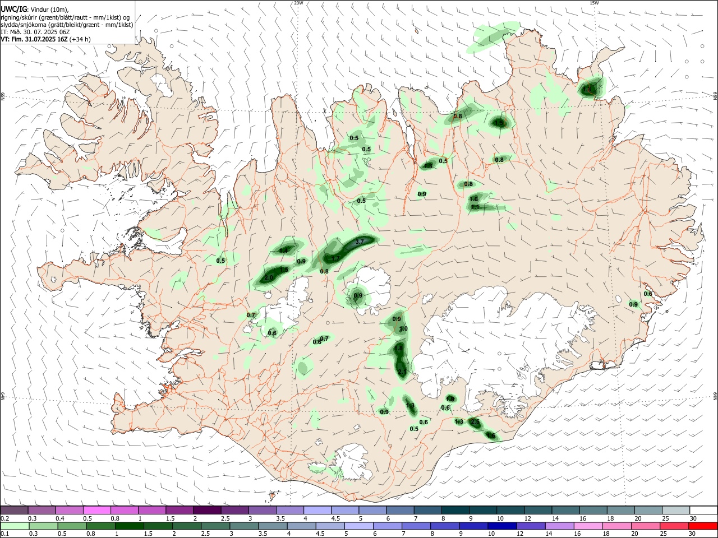Pick the darkest green 1 rain legend swatch
The image size is (718, 538).
pyautogui.click(x=128, y=526)
